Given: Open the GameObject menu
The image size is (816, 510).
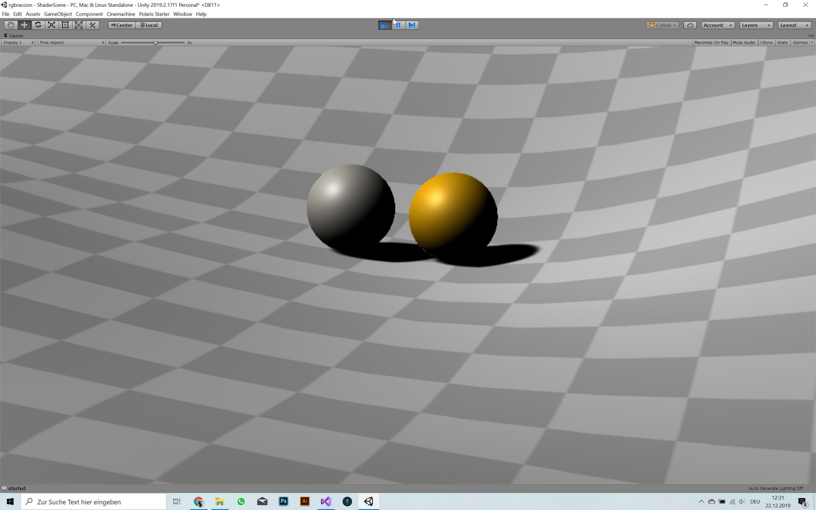Looking at the screenshot, I should click(x=58, y=14).
